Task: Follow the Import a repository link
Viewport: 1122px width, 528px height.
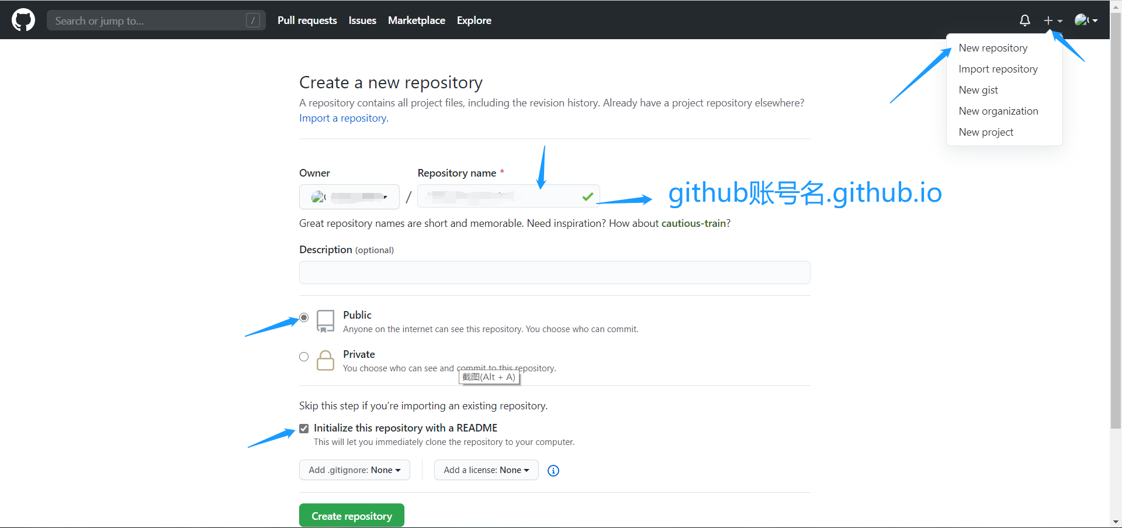Action: [x=343, y=118]
